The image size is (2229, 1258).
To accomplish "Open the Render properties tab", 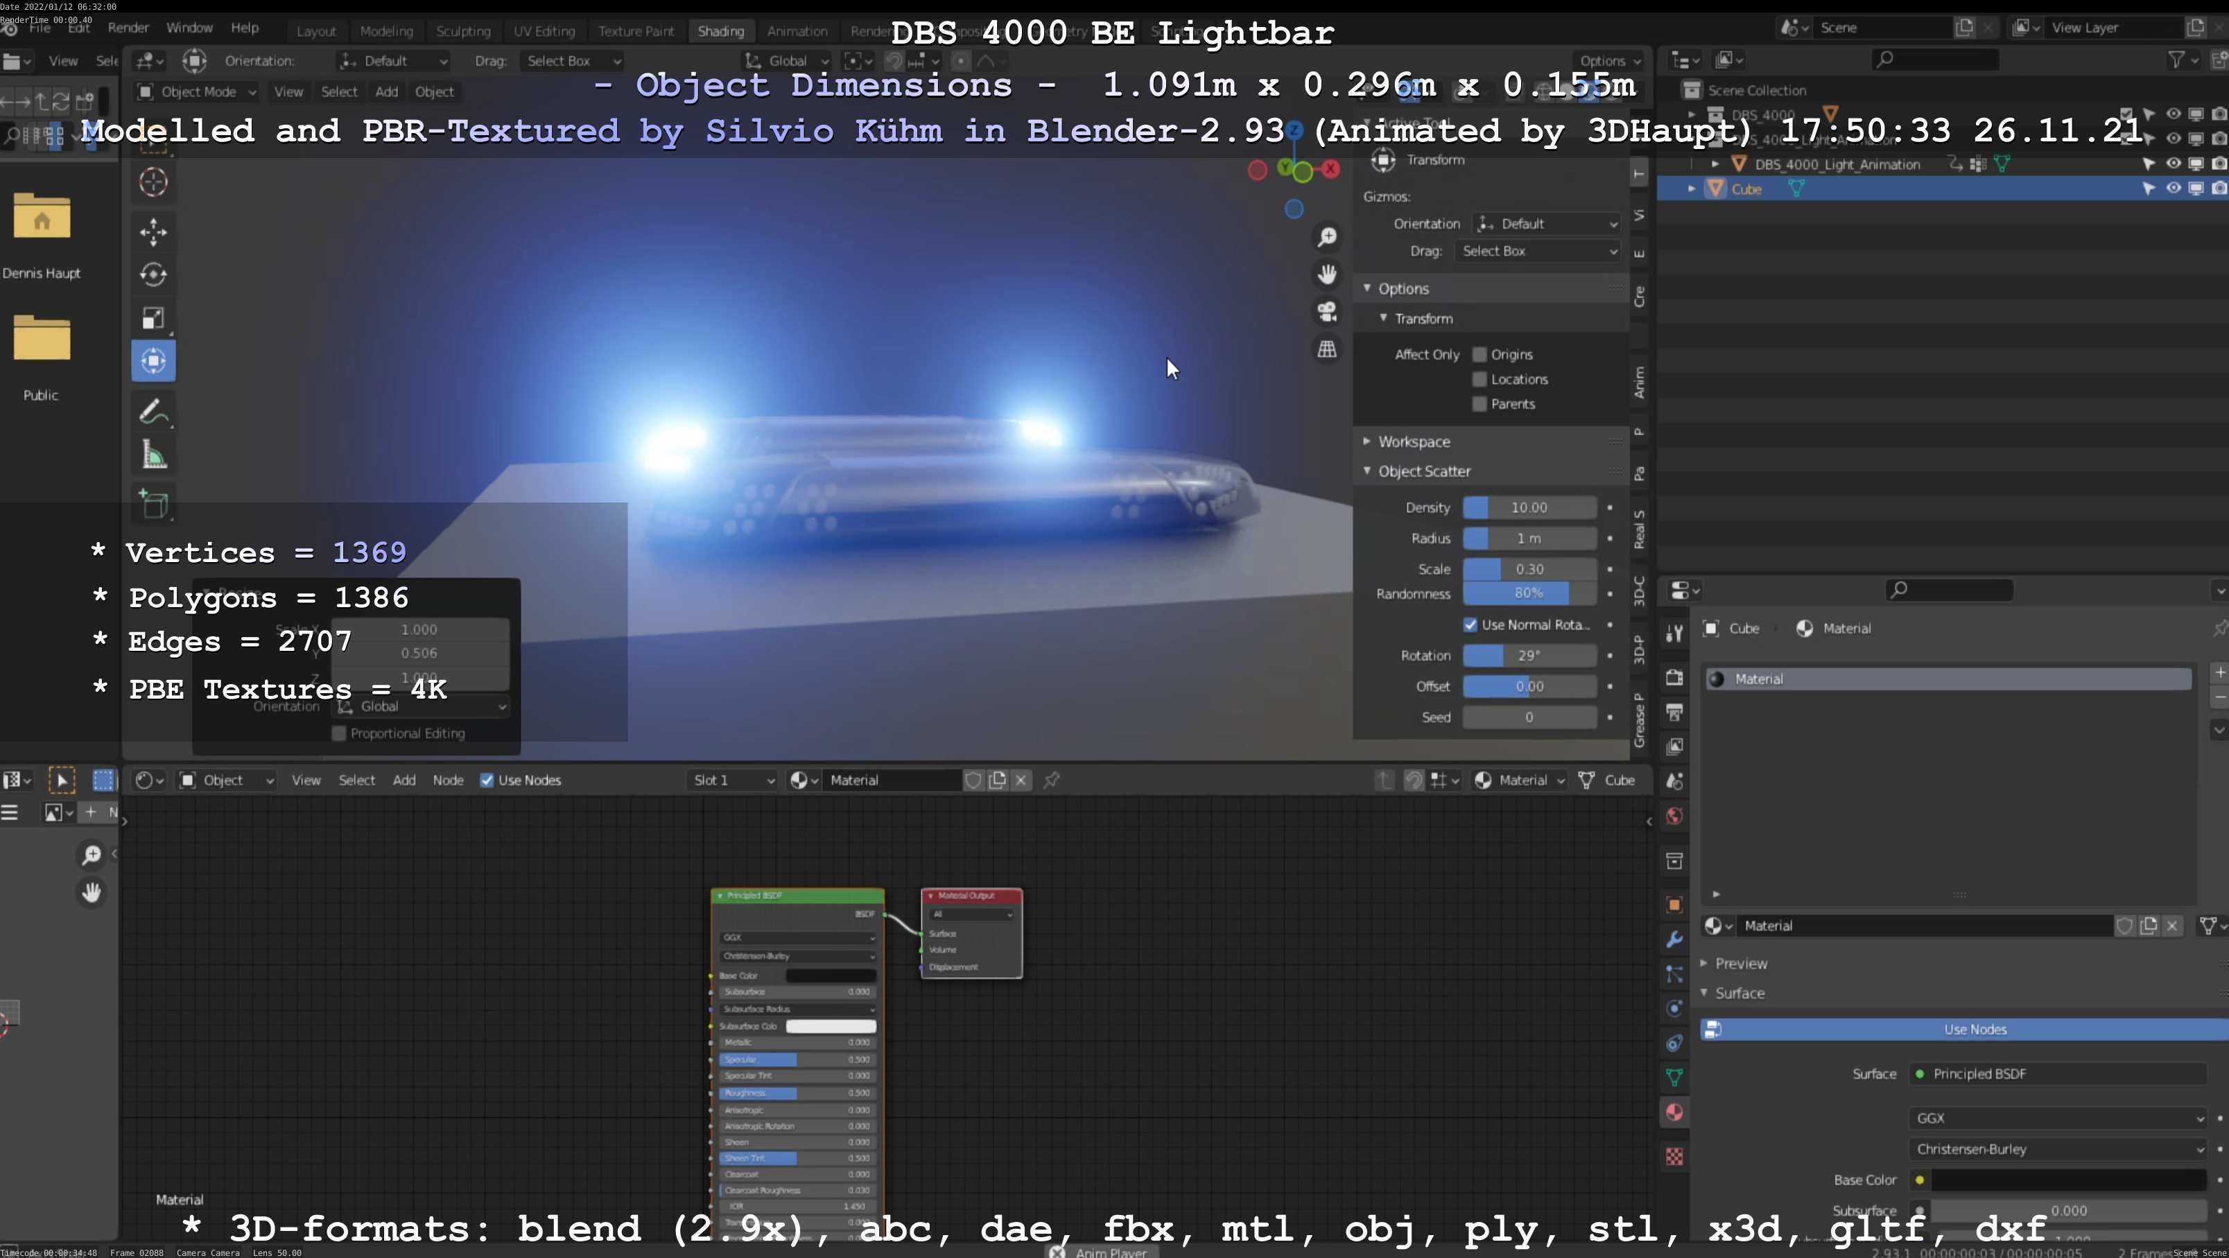I will (1674, 677).
